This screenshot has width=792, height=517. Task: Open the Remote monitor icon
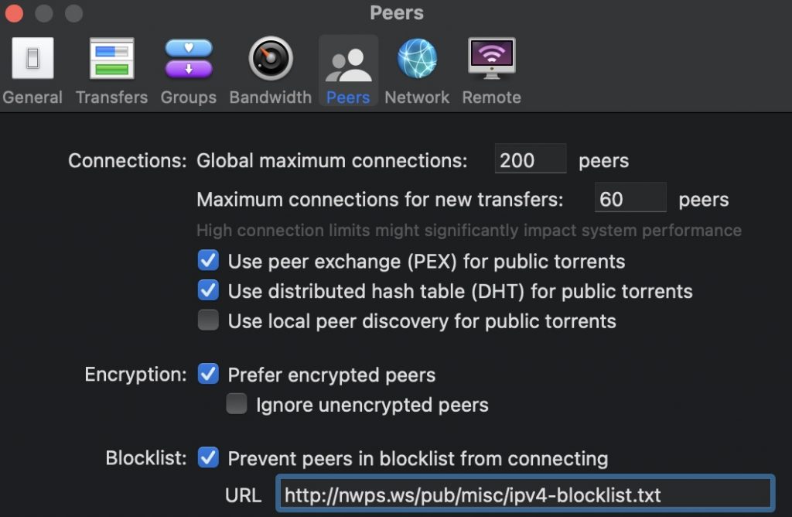[491, 59]
